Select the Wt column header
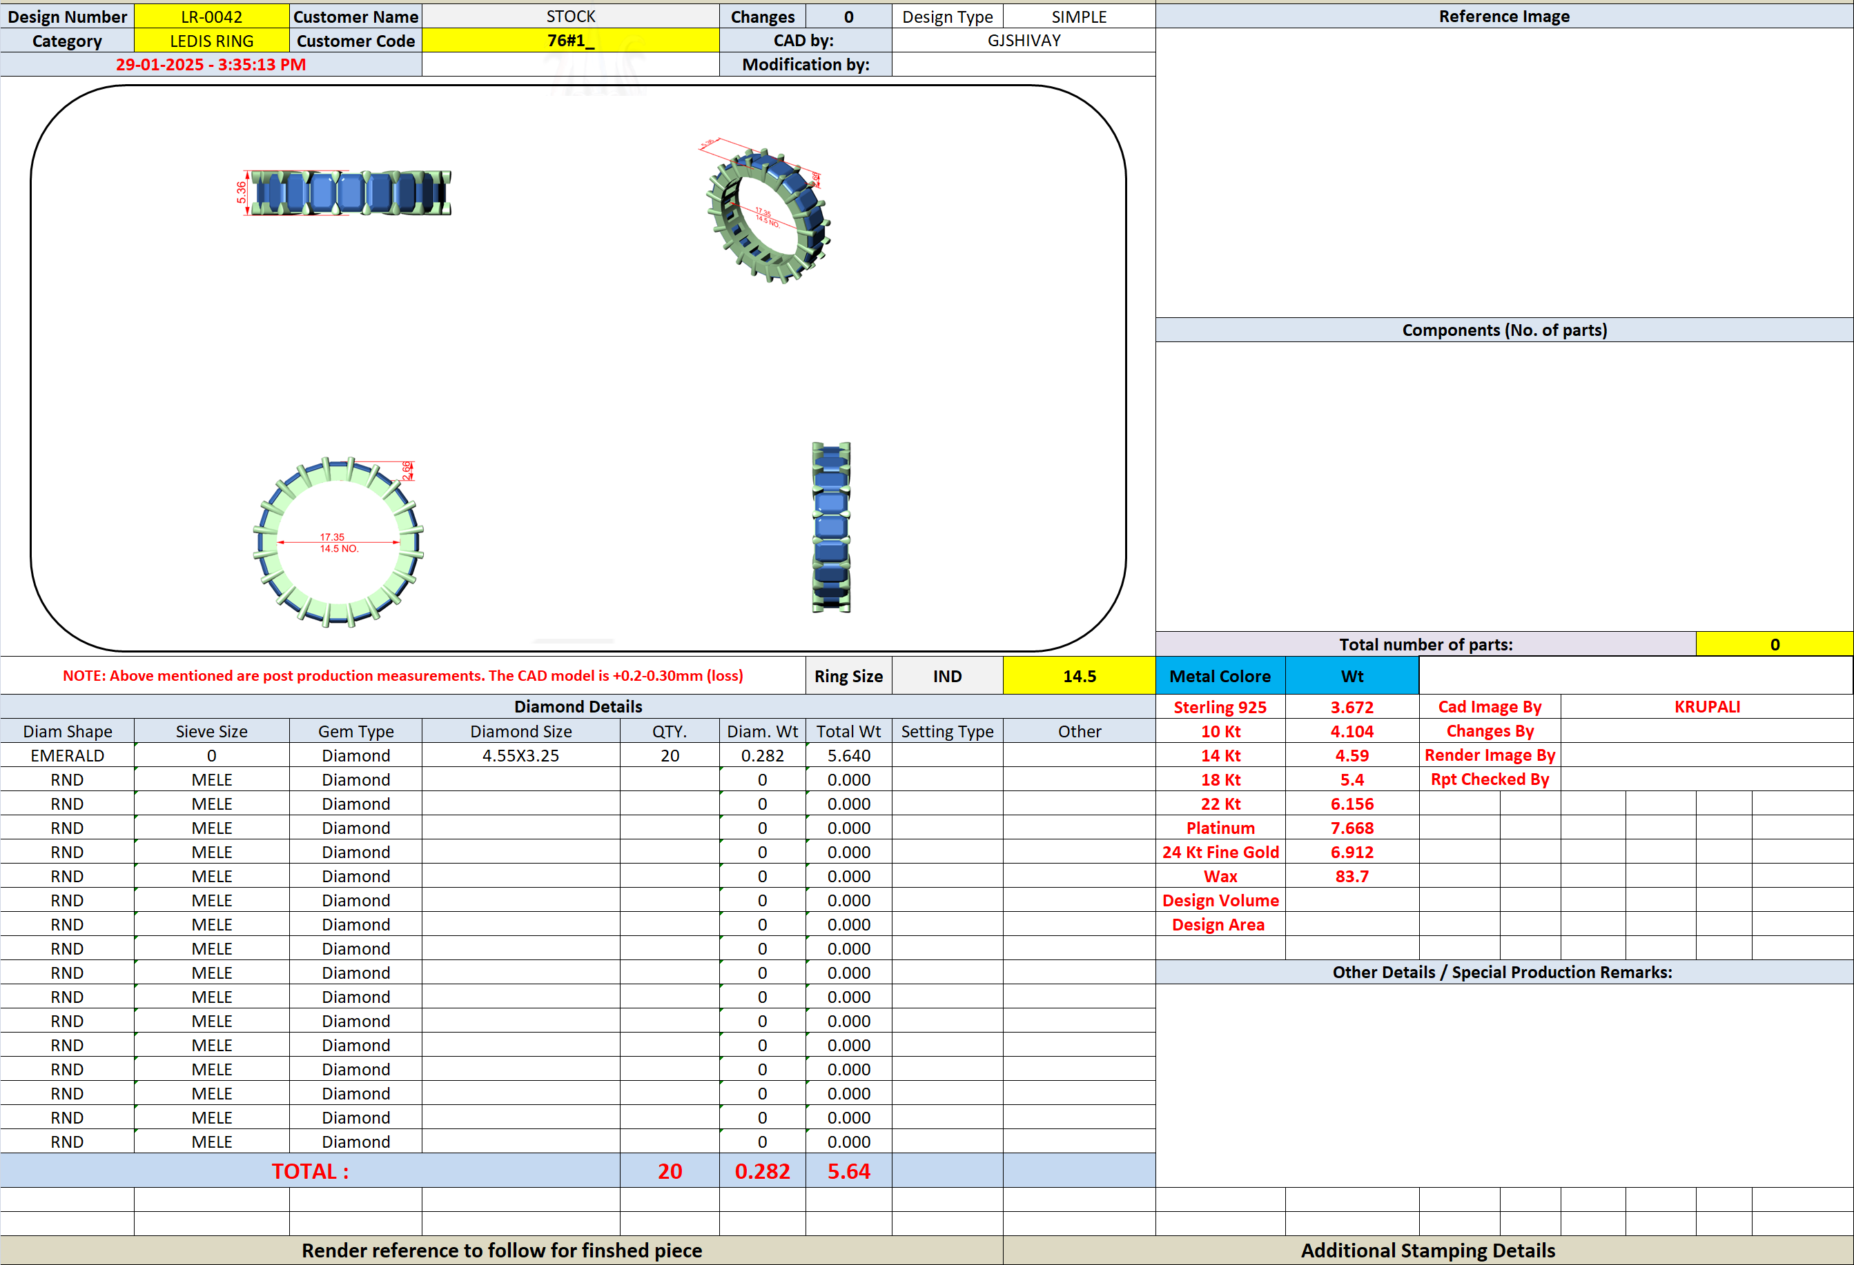Viewport: 1854px width, 1265px height. click(1352, 676)
